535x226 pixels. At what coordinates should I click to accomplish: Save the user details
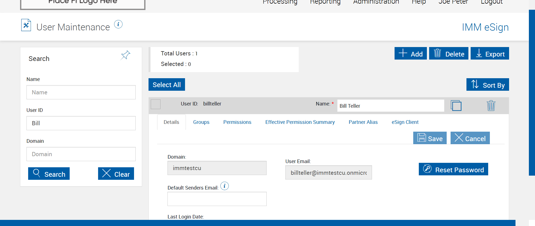coord(430,138)
